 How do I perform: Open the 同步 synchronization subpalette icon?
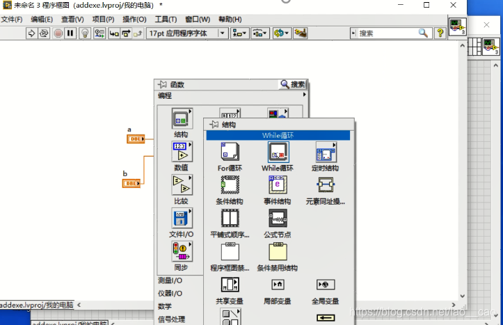point(182,251)
